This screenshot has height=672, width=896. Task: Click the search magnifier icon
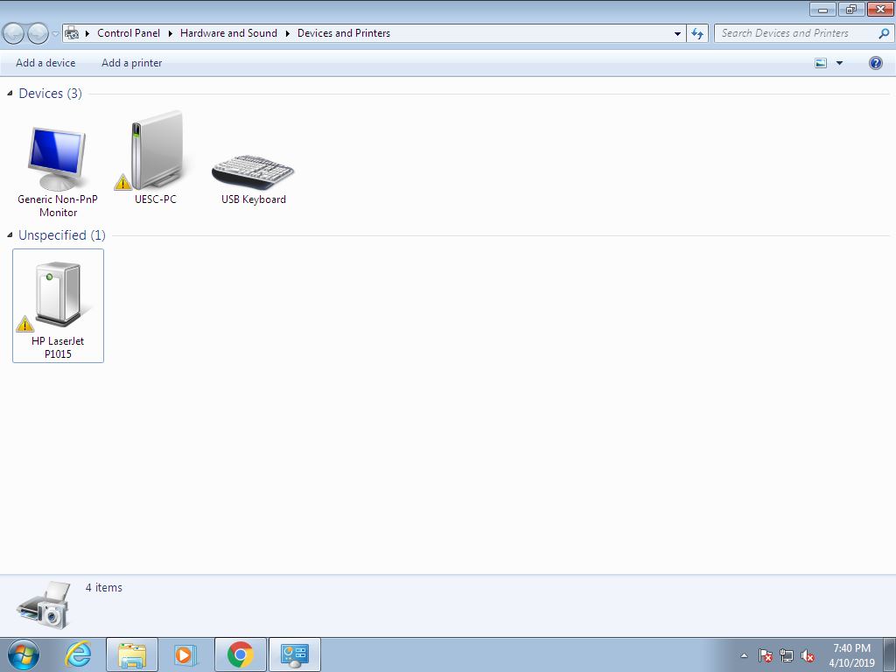tap(884, 33)
